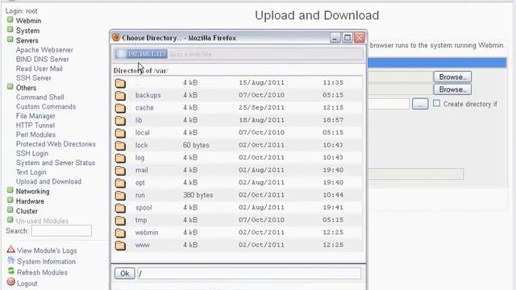Open the Perl Modules link

point(35,135)
